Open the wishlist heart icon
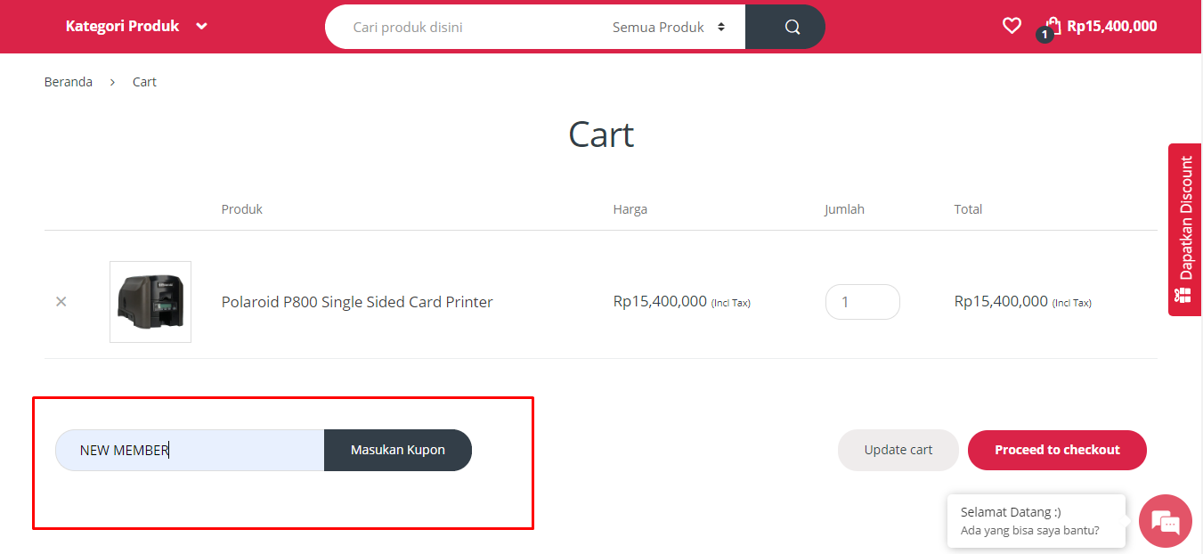Image resolution: width=1203 pixels, height=554 pixels. pyautogui.click(x=1012, y=26)
